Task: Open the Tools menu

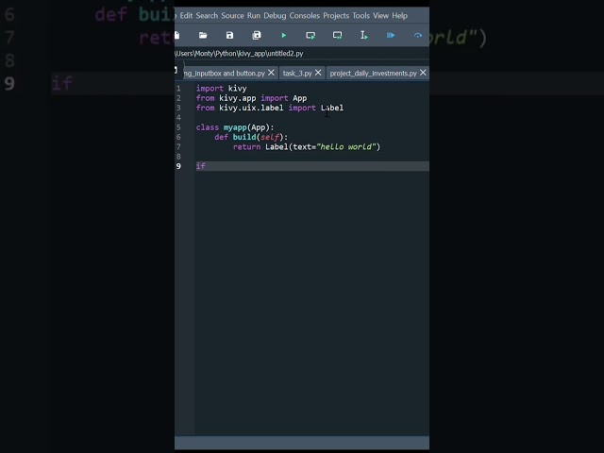Action: pyautogui.click(x=361, y=16)
